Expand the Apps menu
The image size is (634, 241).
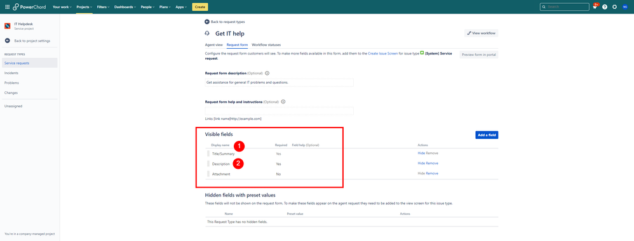point(182,7)
